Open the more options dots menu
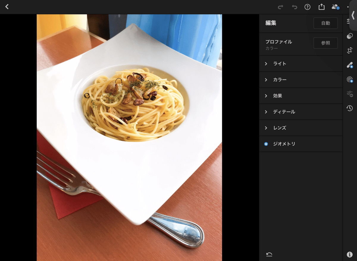Viewport: 357px width, 261px height. 347,7
